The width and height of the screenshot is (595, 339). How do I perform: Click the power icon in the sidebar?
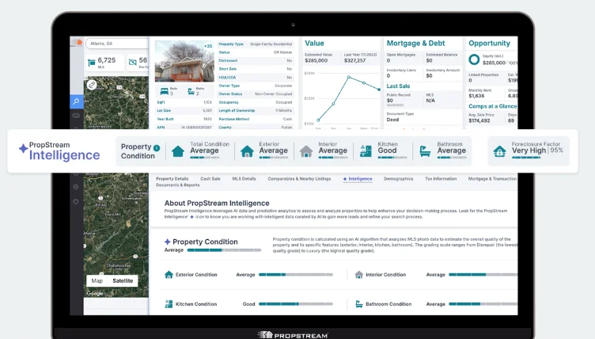click(76, 201)
